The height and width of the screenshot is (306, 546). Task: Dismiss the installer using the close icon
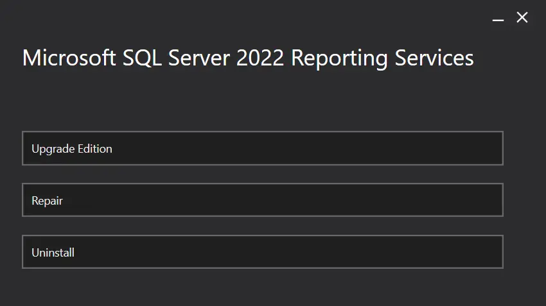tap(522, 17)
